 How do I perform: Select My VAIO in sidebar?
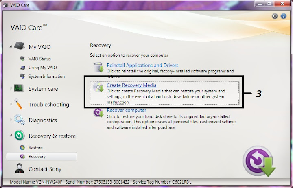click(x=39, y=47)
